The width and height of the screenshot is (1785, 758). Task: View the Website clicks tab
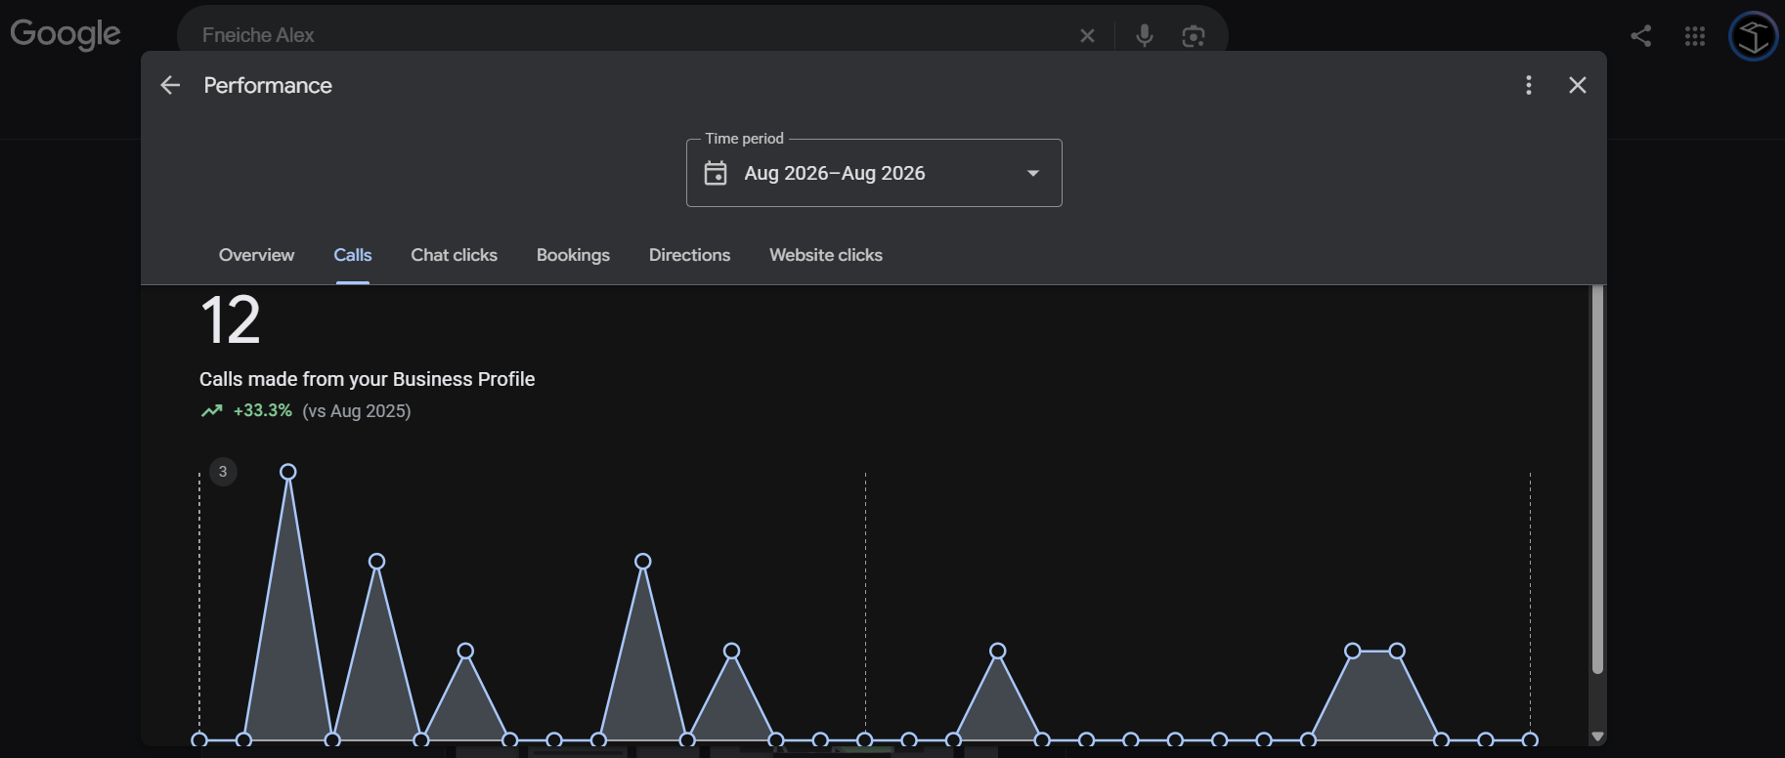point(826,255)
